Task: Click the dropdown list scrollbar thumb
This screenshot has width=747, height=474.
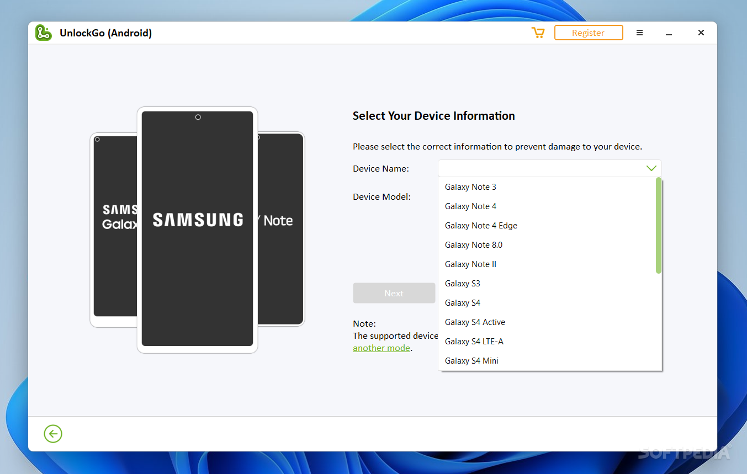Action: point(658,225)
